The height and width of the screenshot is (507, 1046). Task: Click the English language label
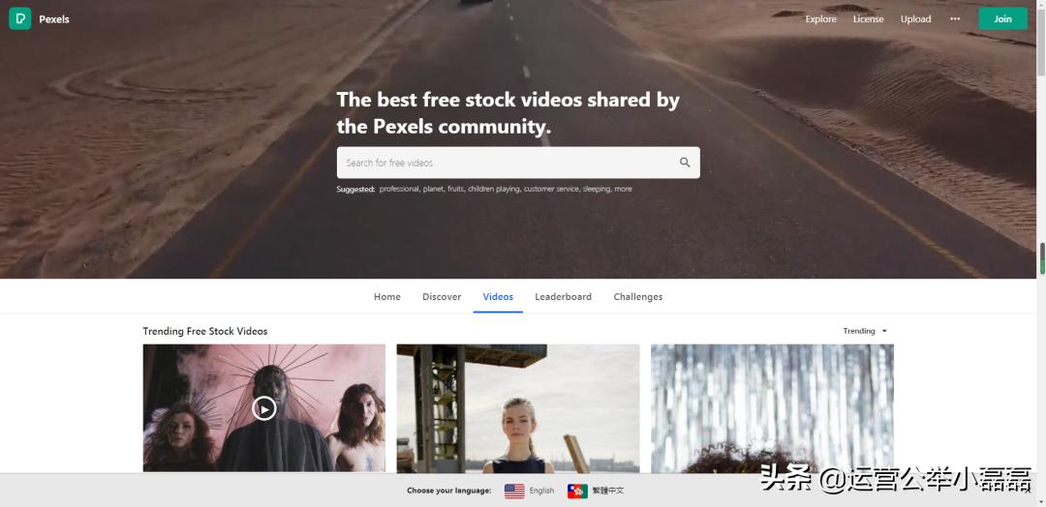pos(541,491)
